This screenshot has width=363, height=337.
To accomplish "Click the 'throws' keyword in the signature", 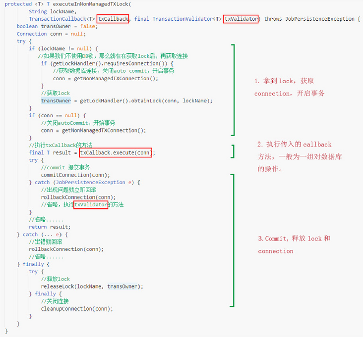I will [273, 19].
